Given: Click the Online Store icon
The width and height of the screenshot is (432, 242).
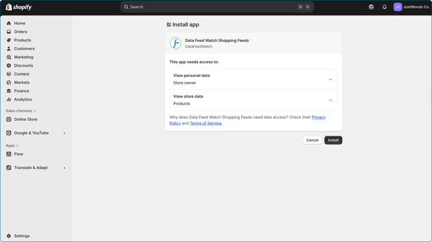Looking at the screenshot, I should coord(9,119).
